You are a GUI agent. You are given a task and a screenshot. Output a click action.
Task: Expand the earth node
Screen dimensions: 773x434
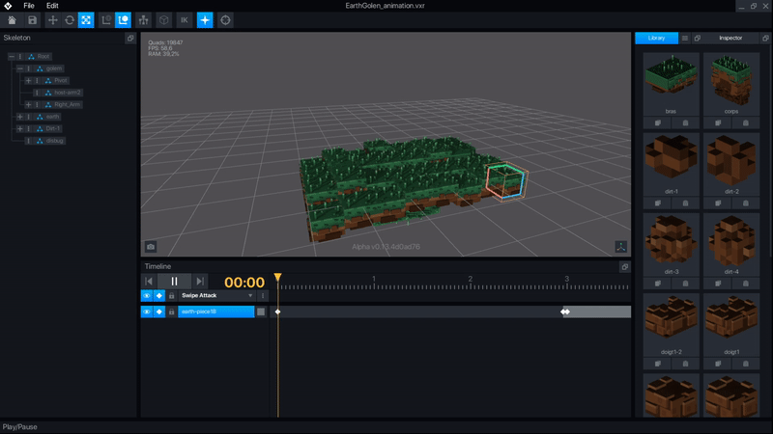tap(19, 117)
